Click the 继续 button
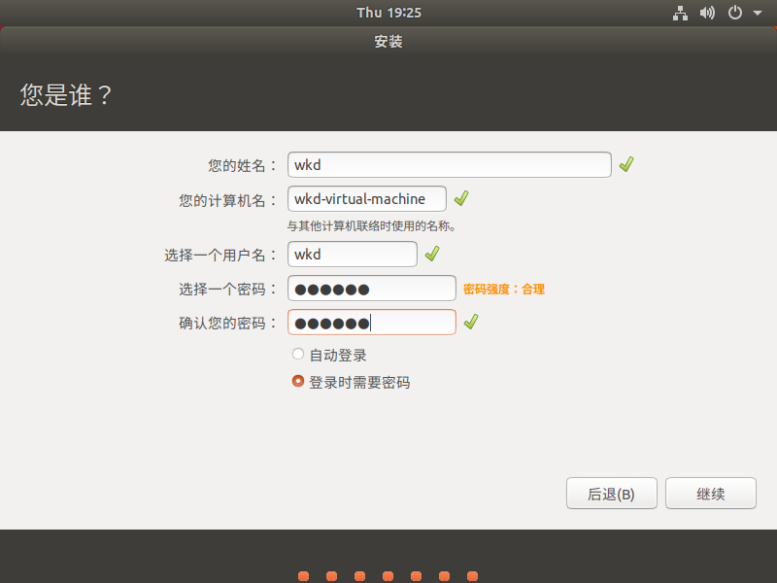The width and height of the screenshot is (777, 583). (711, 494)
